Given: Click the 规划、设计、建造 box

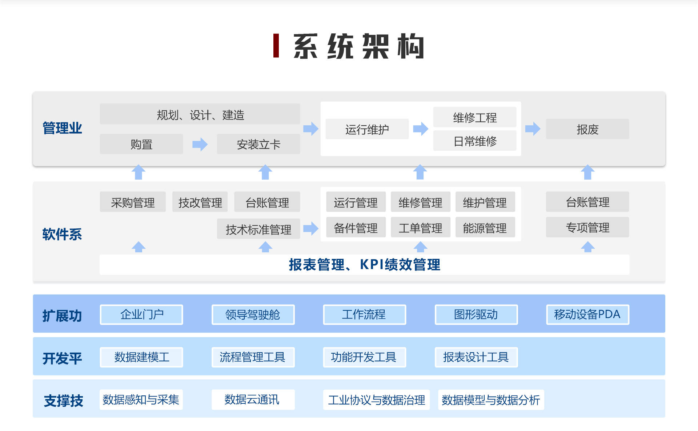Looking at the screenshot, I should click(200, 114).
